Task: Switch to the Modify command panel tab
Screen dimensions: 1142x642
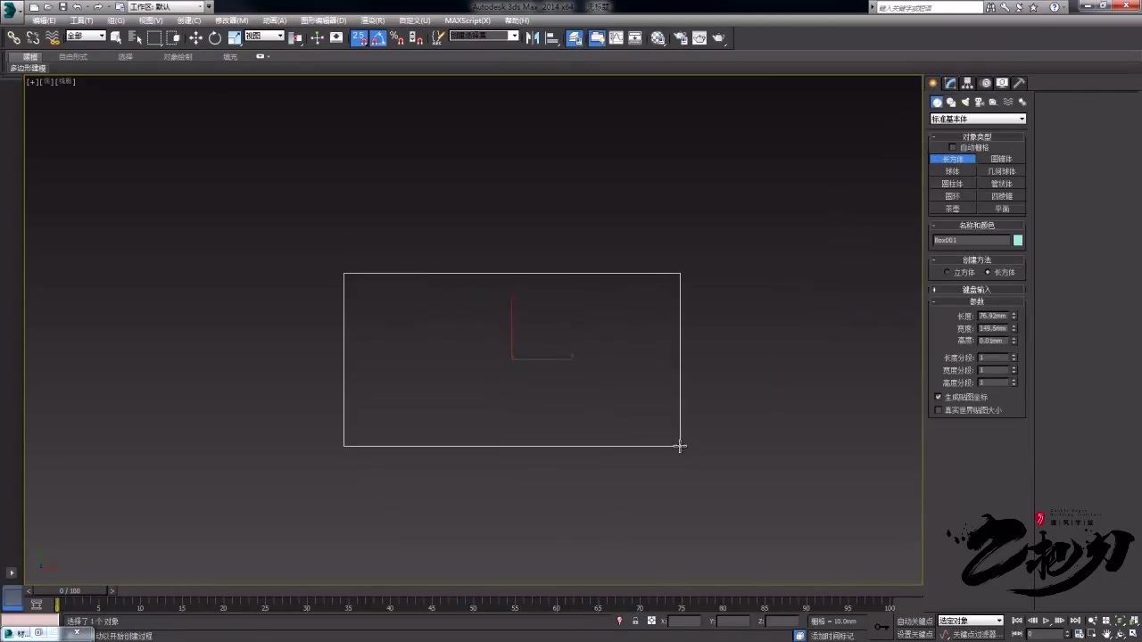Action: click(x=950, y=83)
